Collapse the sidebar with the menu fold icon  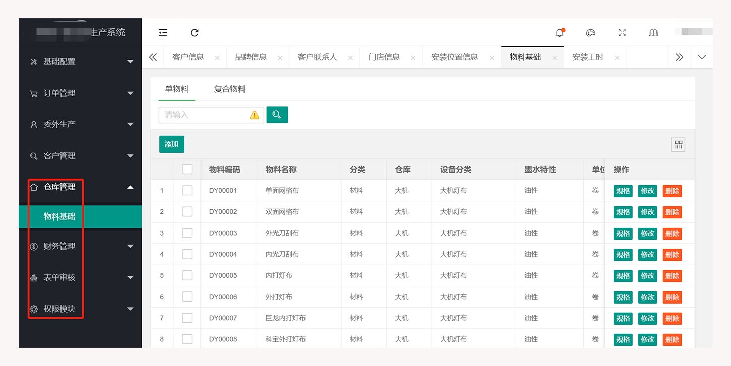pos(163,33)
